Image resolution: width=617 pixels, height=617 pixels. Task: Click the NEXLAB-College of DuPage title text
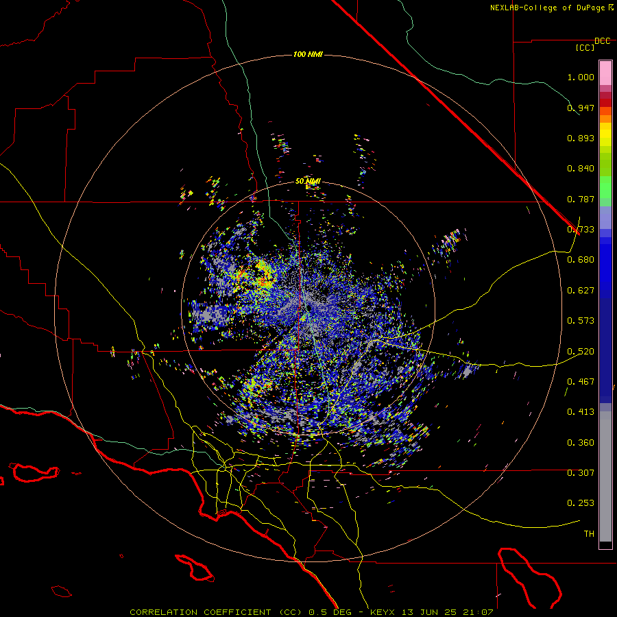tap(547, 8)
